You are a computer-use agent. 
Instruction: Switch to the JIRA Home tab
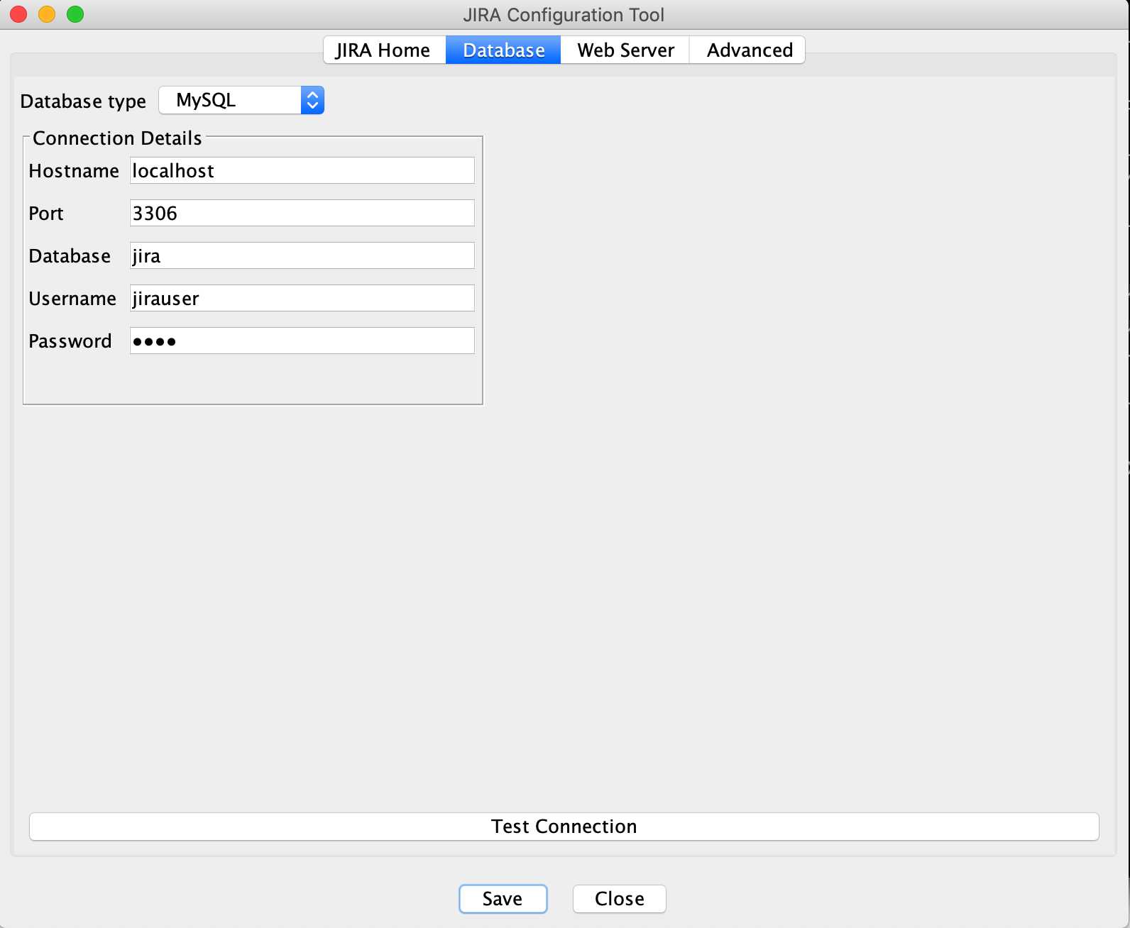[x=384, y=50]
